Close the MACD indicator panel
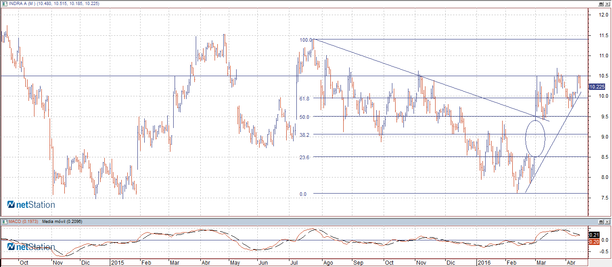 [607, 222]
